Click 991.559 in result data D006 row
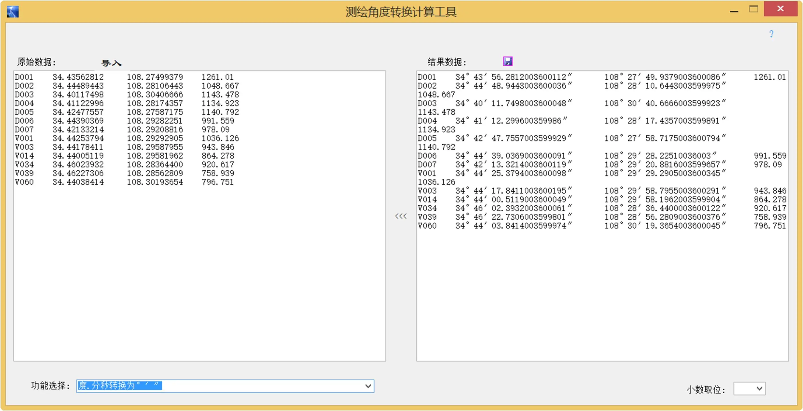803x411 pixels. point(770,155)
